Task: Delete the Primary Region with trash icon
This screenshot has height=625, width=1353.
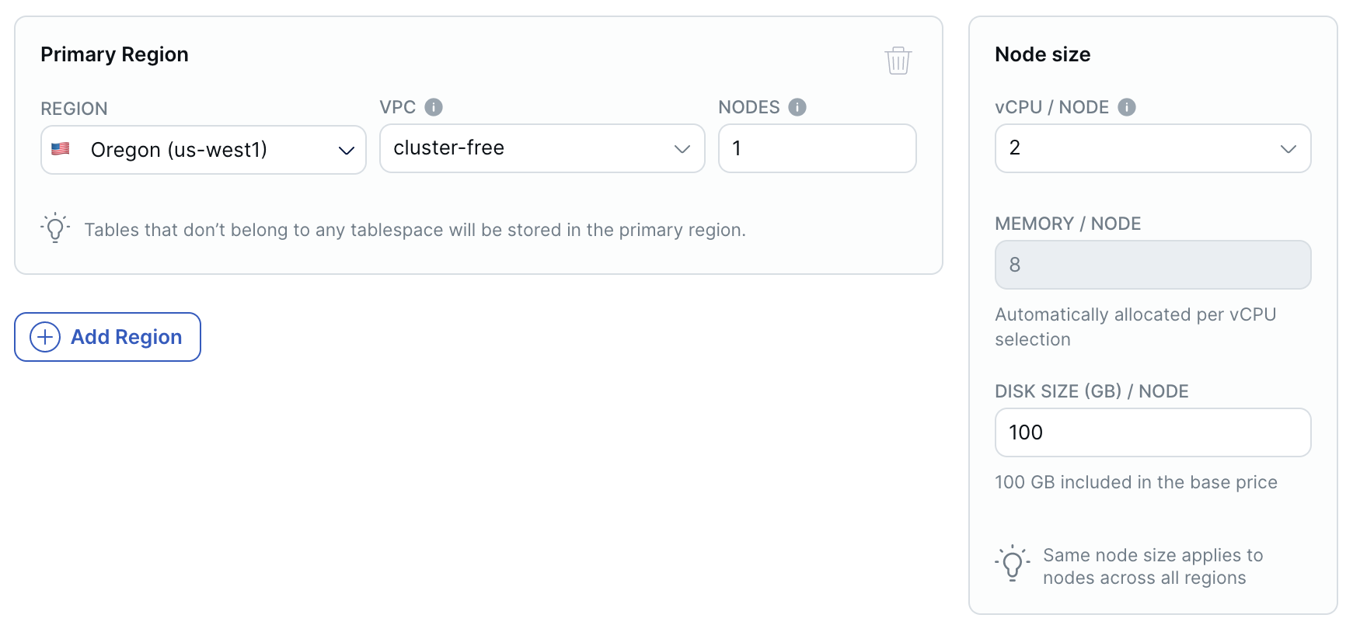Action: pos(898,61)
